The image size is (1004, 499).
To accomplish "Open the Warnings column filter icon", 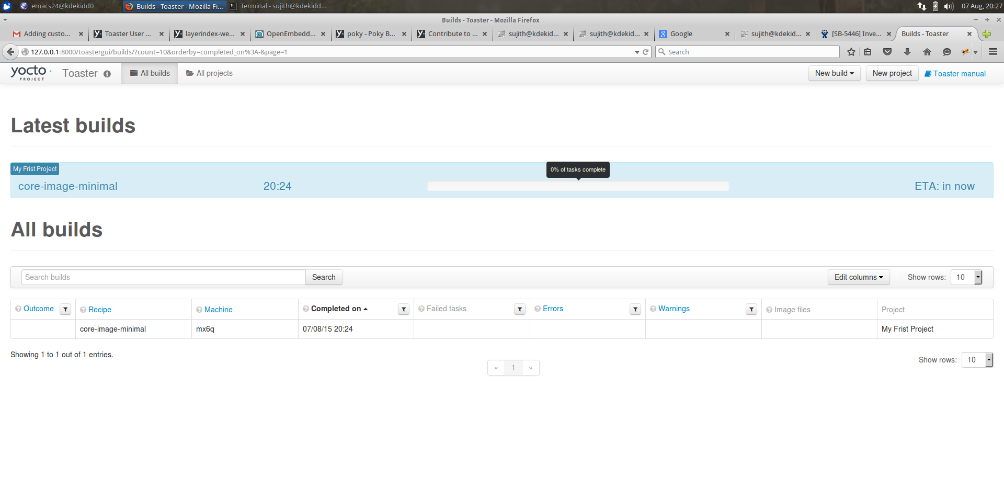I will click(751, 309).
